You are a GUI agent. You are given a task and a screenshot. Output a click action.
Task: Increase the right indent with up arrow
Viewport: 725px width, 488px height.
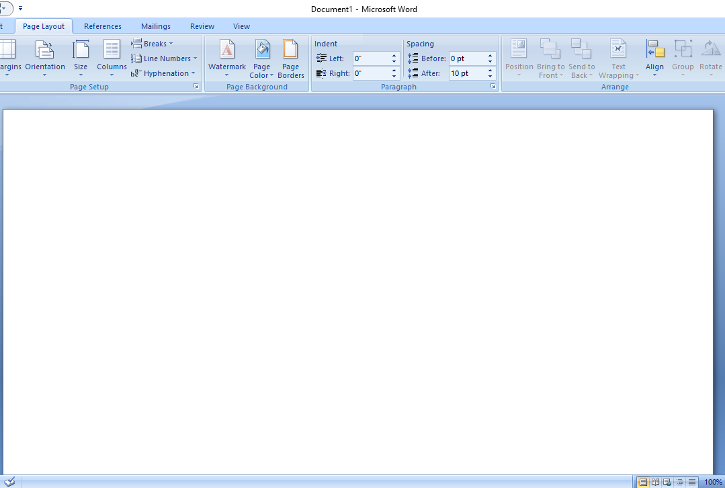pyautogui.click(x=394, y=71)
